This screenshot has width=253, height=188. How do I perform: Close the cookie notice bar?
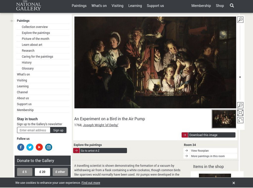[234, 183]
